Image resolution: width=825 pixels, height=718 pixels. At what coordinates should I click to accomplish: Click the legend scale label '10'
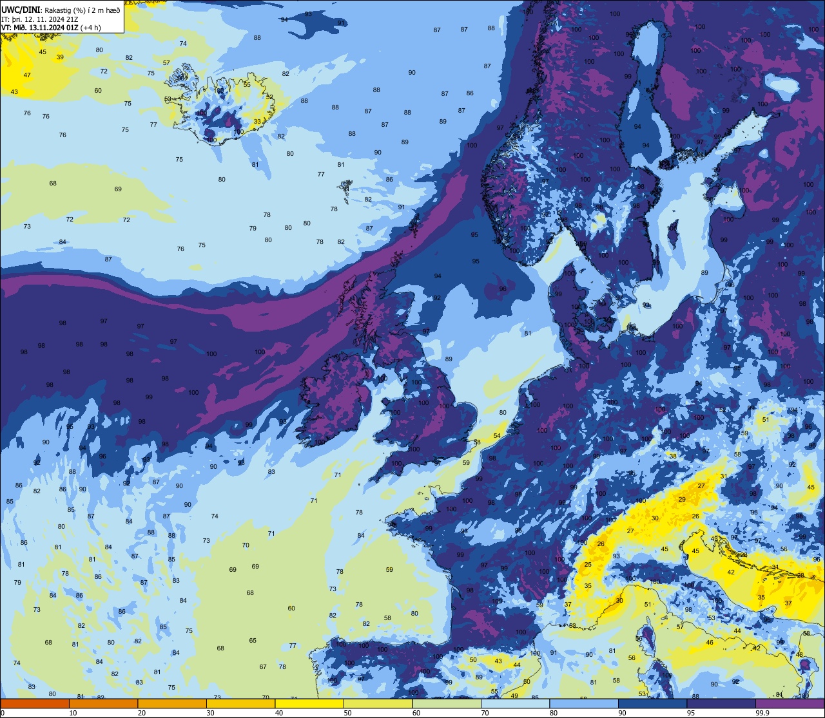[x=73, y=713]
